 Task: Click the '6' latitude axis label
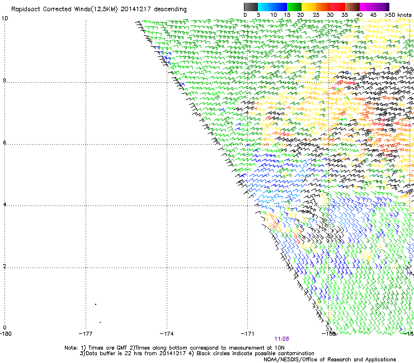click(x=4, y=142)
